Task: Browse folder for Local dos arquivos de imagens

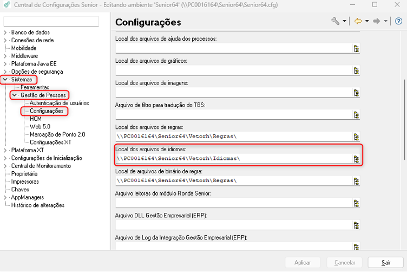Action: pos(356,93)
